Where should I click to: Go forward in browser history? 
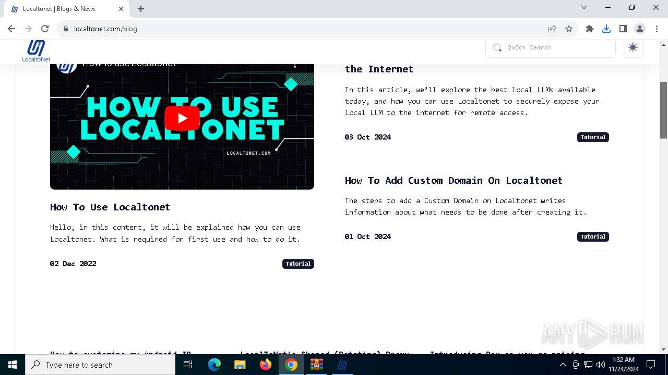[28, 29]
